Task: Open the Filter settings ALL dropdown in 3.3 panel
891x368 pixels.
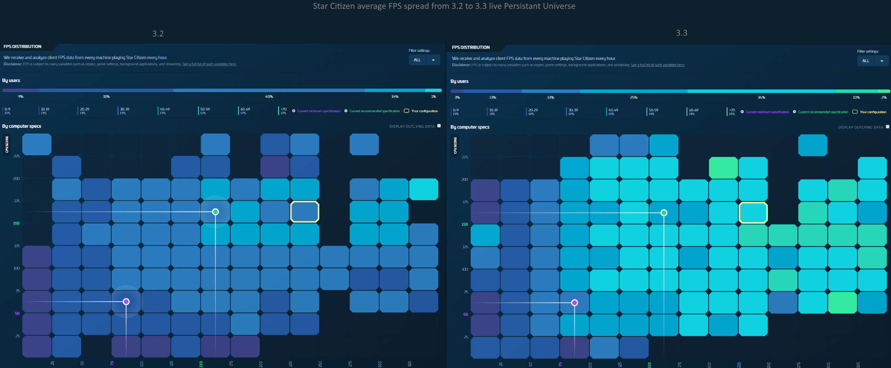Action: pos(873,61)
